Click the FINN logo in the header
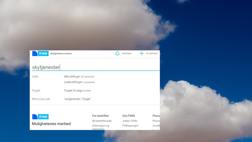This screenshot has height=142, width=252. (40, 53)
